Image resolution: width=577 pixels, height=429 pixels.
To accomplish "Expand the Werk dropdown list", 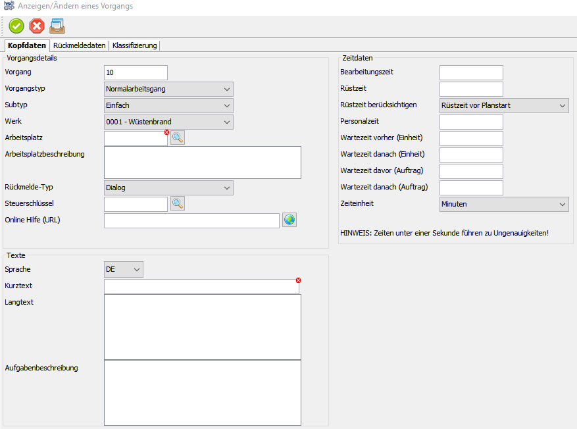I will (x=168, y=122).
